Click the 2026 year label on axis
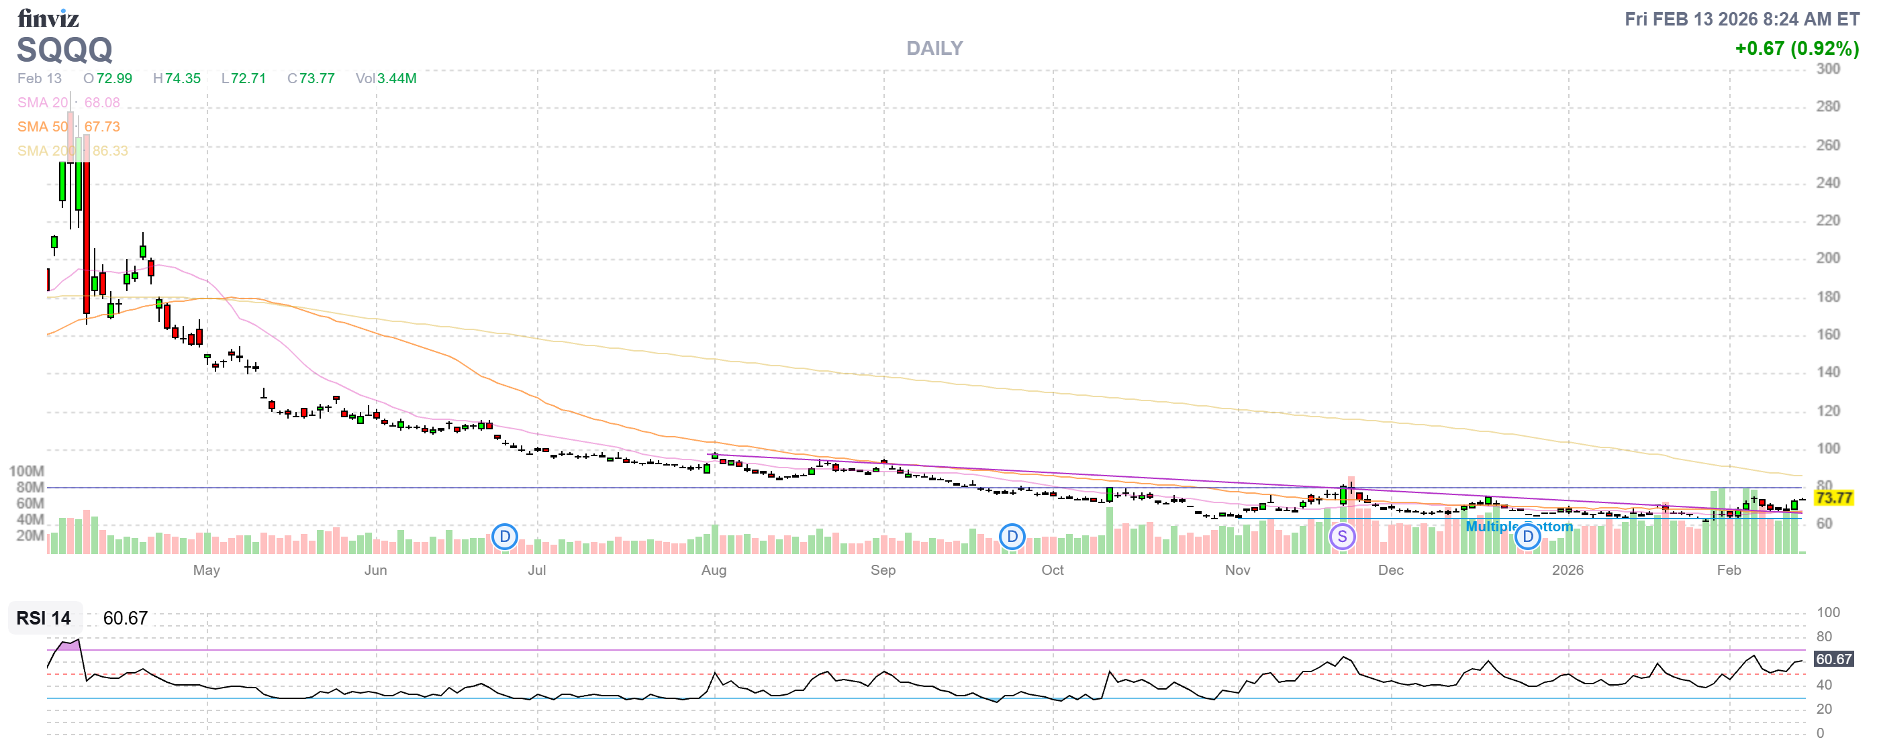This screenshot has height=754, width=1877. click(x=1568, y=570)
